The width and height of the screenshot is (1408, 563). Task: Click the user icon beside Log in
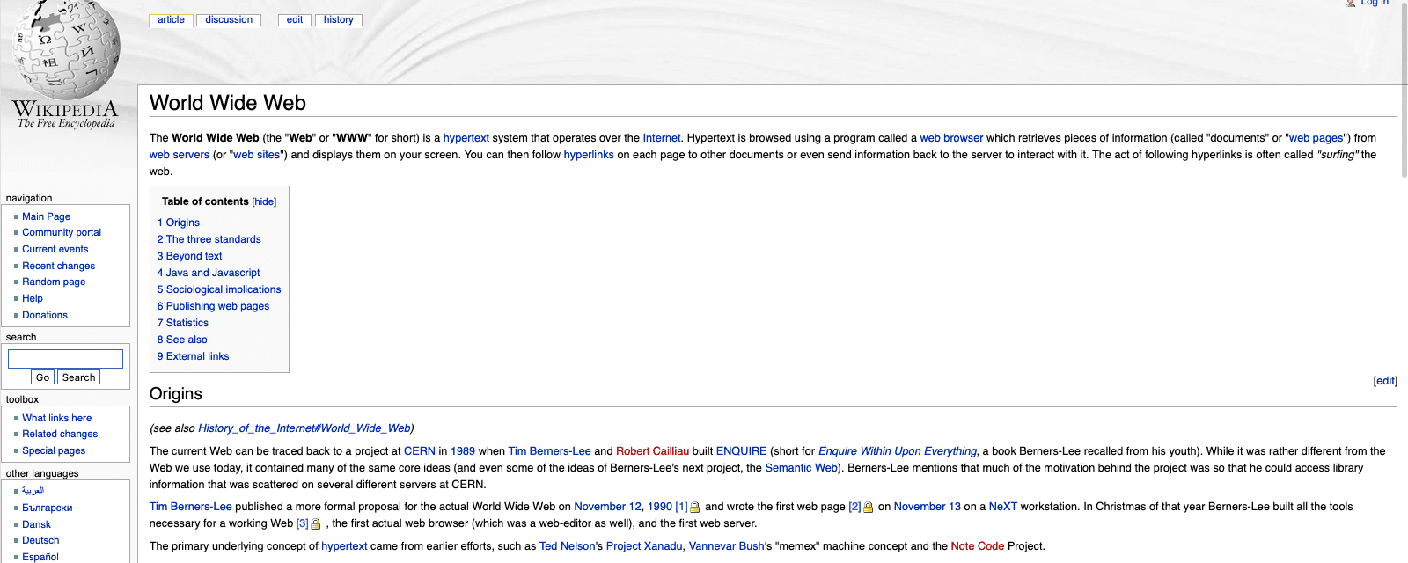pos(1351,4)
